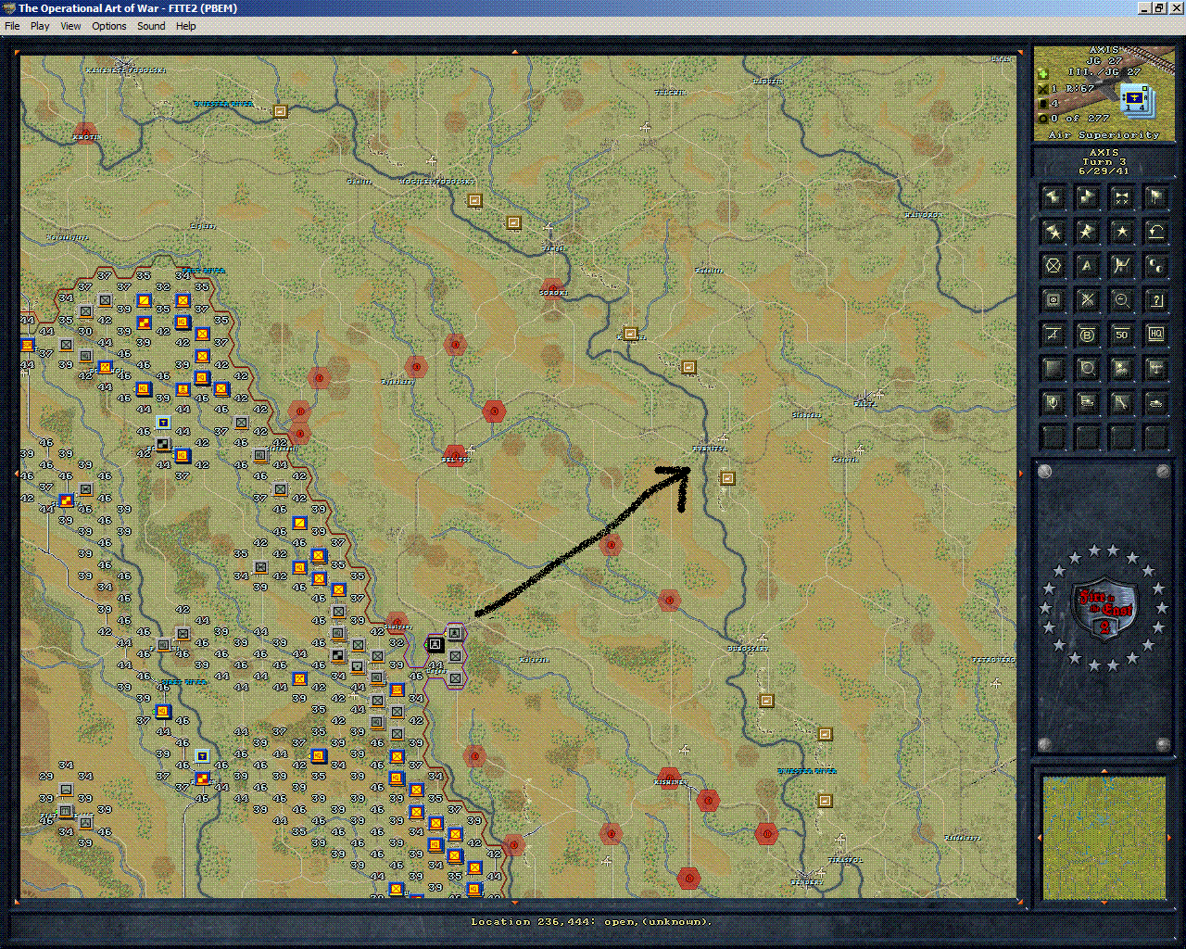
Task: Click the circled hexagon X icon
Action: [x=1054, y=265]
